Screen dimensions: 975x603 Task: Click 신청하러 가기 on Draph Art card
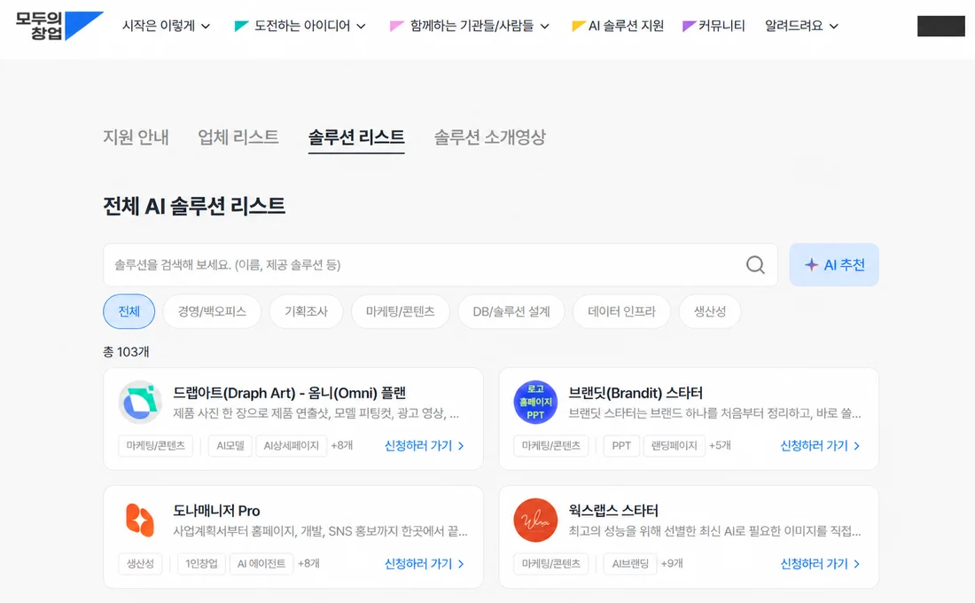424,445
